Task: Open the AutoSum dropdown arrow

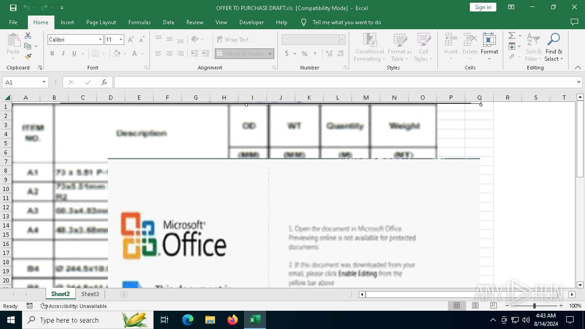Action: 520,36
